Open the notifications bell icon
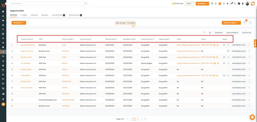Screen dimensions: 257x122 pyautogui.click(x=228, y=4)
